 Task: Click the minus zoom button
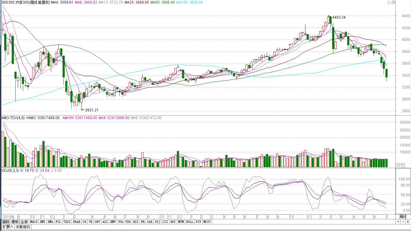(x=403, y=222)
